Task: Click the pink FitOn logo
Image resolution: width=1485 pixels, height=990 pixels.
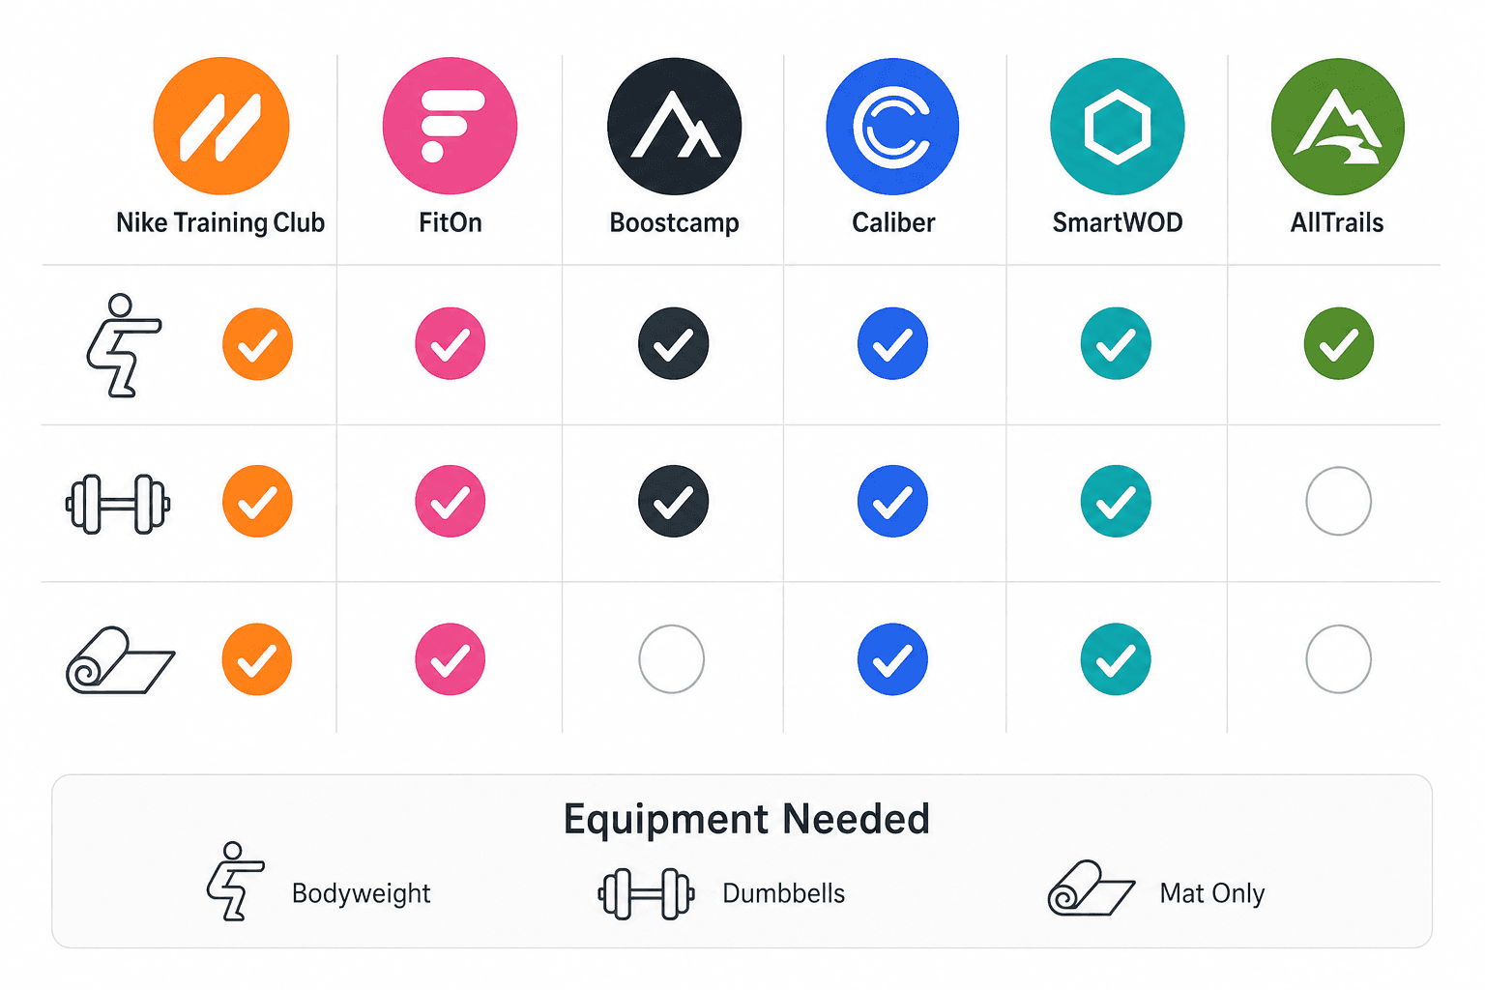Action: 450,126
